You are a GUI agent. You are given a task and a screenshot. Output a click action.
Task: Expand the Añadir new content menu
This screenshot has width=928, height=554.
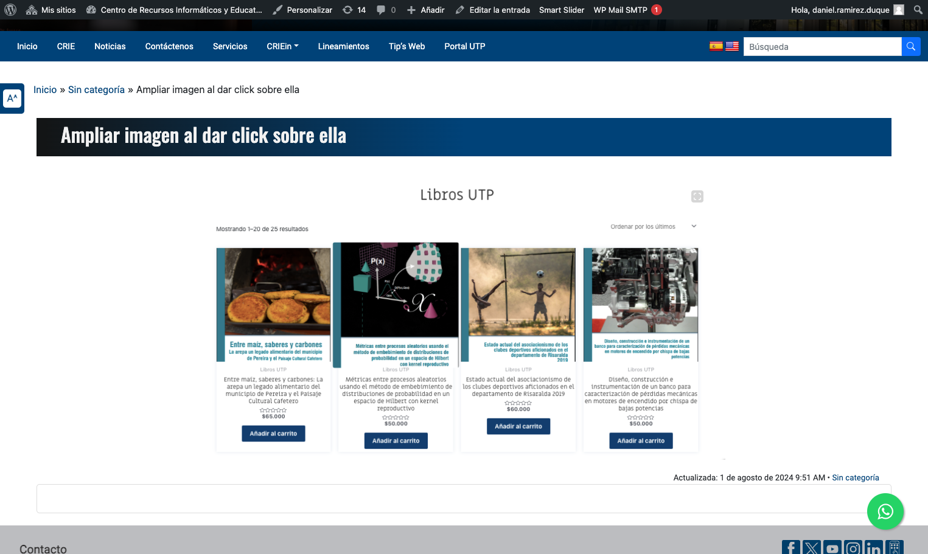point(425,10)
